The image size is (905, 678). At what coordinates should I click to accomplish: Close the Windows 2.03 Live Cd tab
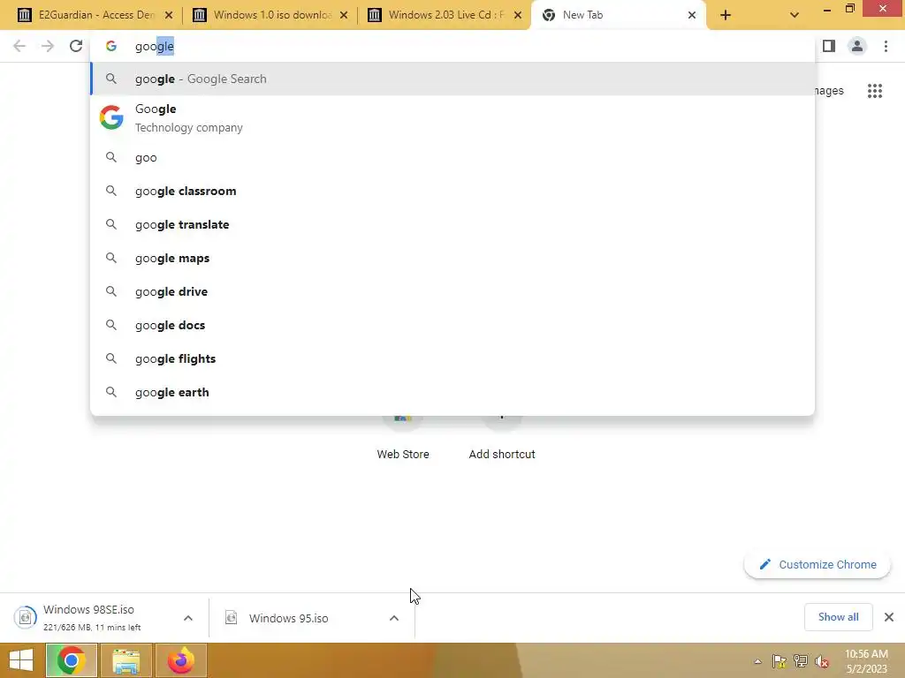(x=518, y=15)
